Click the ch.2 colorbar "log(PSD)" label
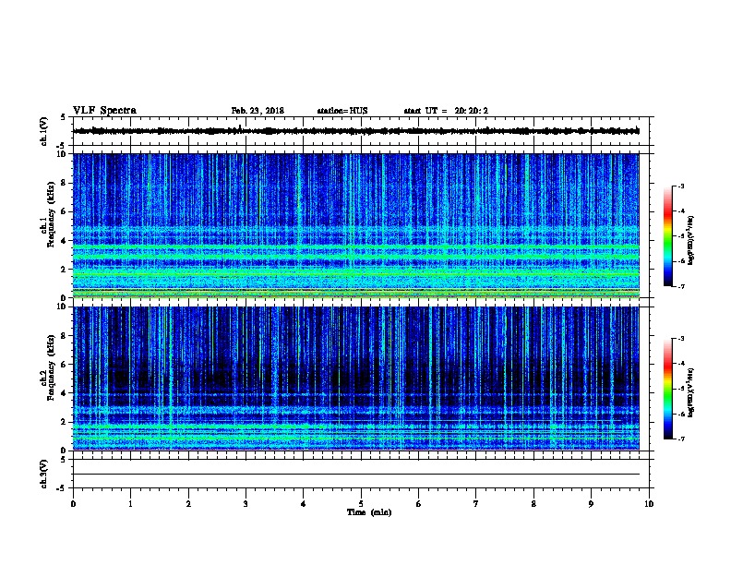Screen dimensions: 731x565 (x=691, y=392)
